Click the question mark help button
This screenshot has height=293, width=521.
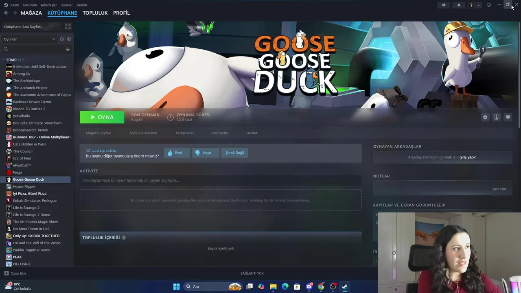tap(471, 5)
